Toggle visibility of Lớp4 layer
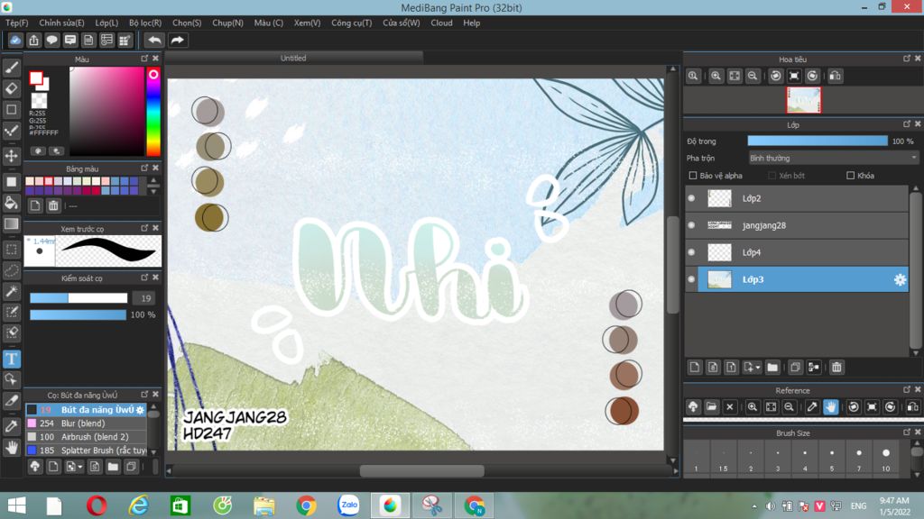This screenshot has width=924, height=519. click(692, 252)
